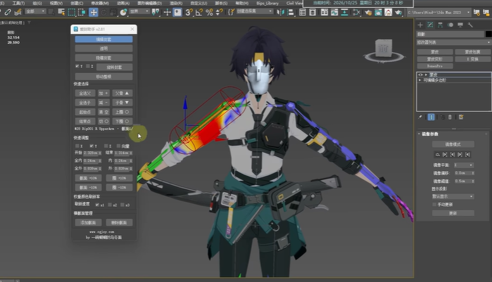Enable the x2 refresh speed checkbox
Image resolution: width=492 pixels, height=282 pixels.
(x=110, y=205)
